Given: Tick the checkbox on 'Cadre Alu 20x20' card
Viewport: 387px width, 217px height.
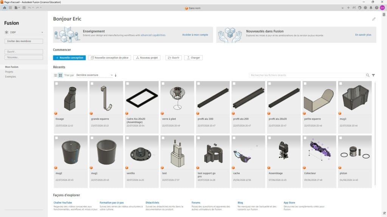Looking at the screenshot, I should [128, 84].
